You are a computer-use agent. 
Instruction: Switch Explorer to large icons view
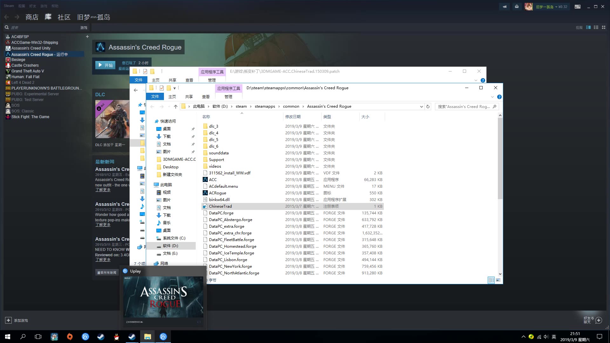(498, 280)
